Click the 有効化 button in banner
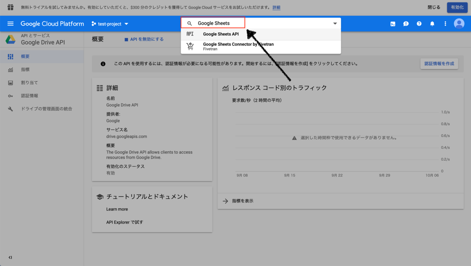 [457, 7]
